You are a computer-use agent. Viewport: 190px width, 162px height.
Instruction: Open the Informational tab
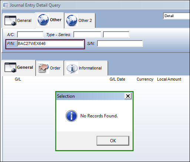tap(86, 68)
